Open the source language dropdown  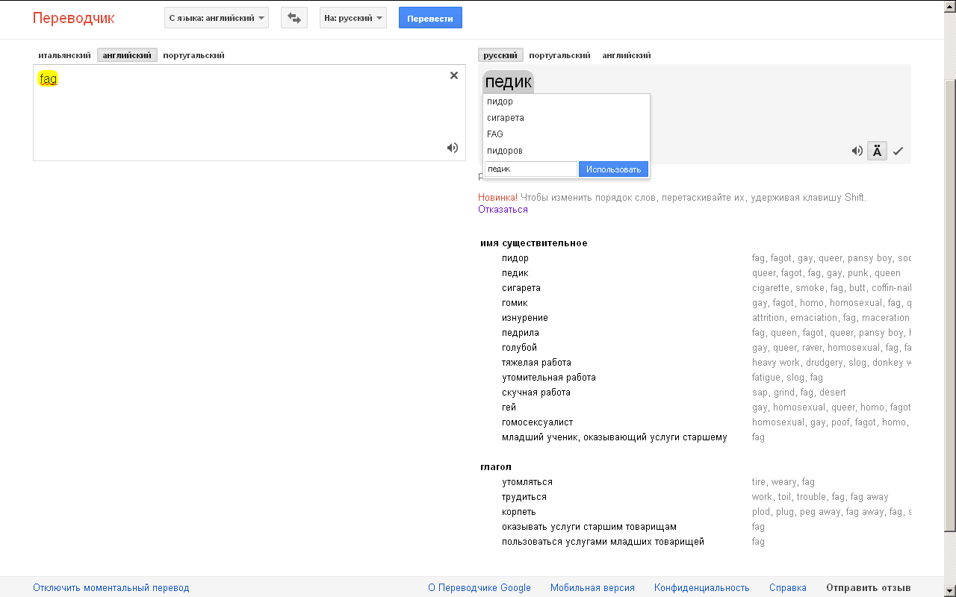pos(217,18)
